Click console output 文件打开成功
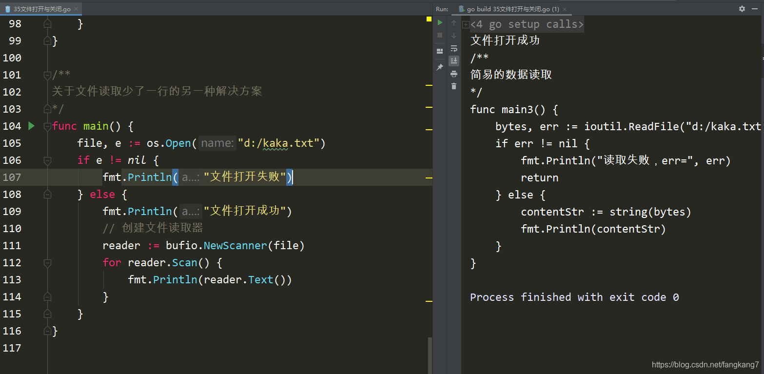 tap(505, 40)
